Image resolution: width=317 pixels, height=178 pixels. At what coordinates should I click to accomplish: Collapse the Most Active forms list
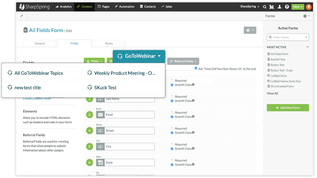307,47
